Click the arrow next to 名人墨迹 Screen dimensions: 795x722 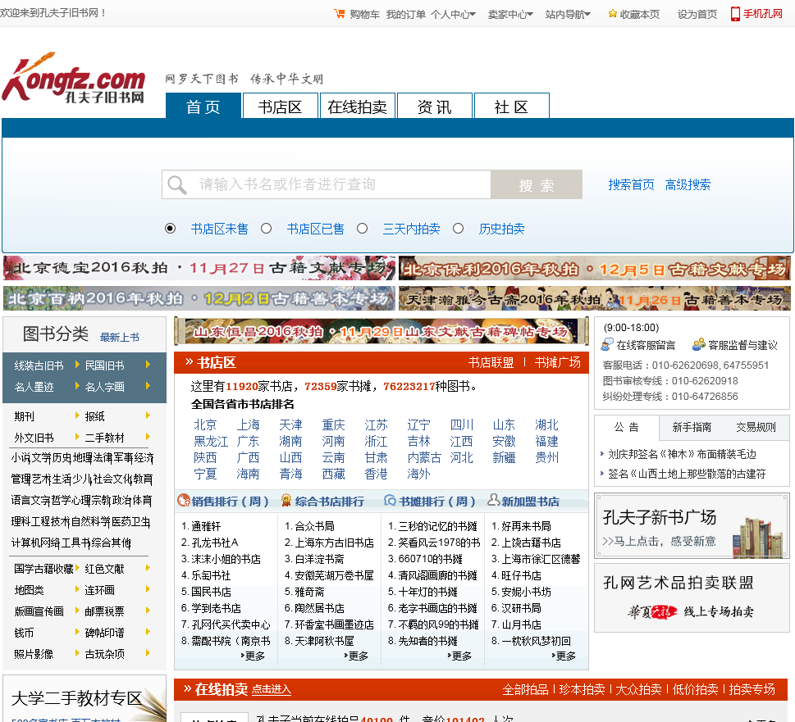(x=77, y=385)
